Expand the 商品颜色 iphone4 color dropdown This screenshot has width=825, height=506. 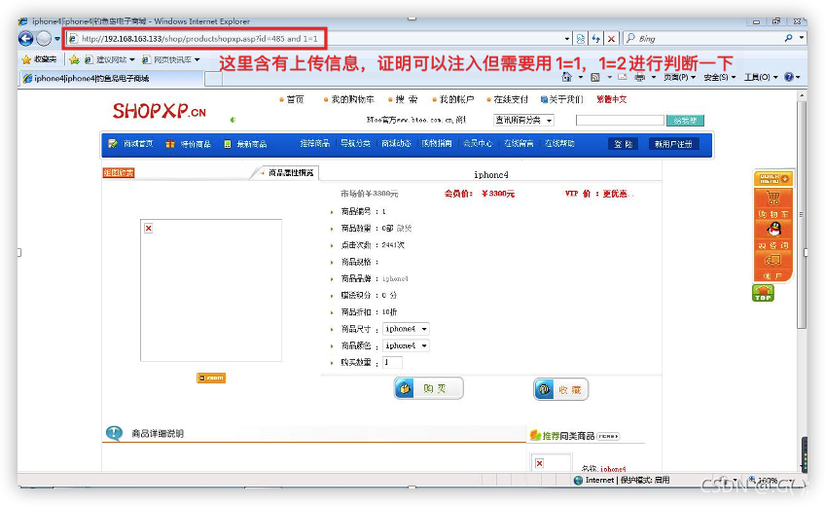pos(406,345)
